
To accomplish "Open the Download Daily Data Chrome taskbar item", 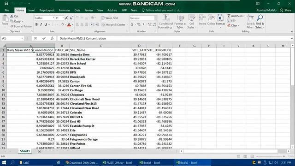I will tap(82, 163).
